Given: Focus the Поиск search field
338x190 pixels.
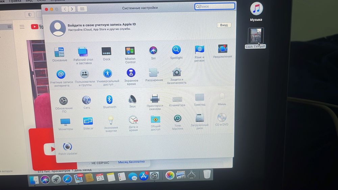Looking at the screenshot, I should pyautogui.click(x=215, y=6).
